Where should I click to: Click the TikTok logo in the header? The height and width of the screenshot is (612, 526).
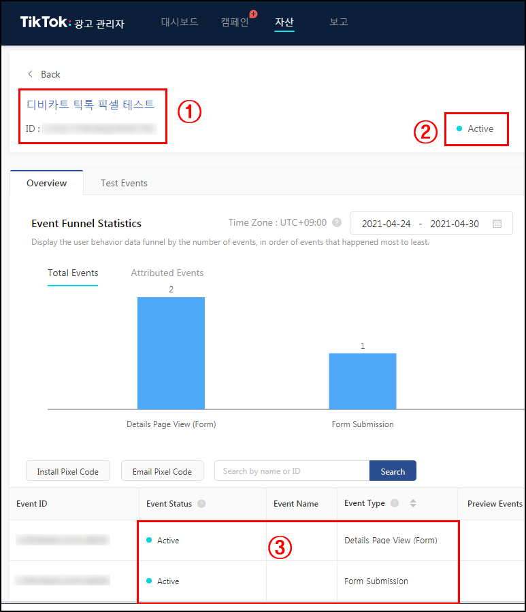[x=45, y=22]
